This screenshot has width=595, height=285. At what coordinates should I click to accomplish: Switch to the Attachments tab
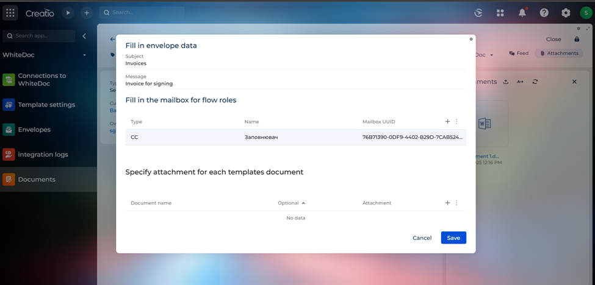(559, 54)
